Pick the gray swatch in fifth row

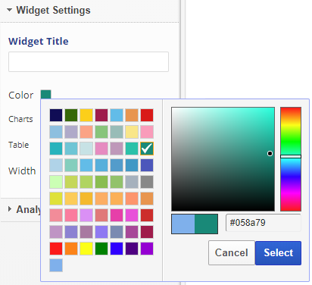pos(147,182)
